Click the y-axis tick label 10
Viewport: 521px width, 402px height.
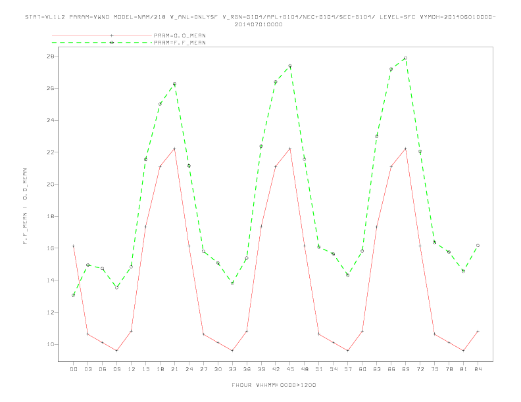[x=51, y=344]
